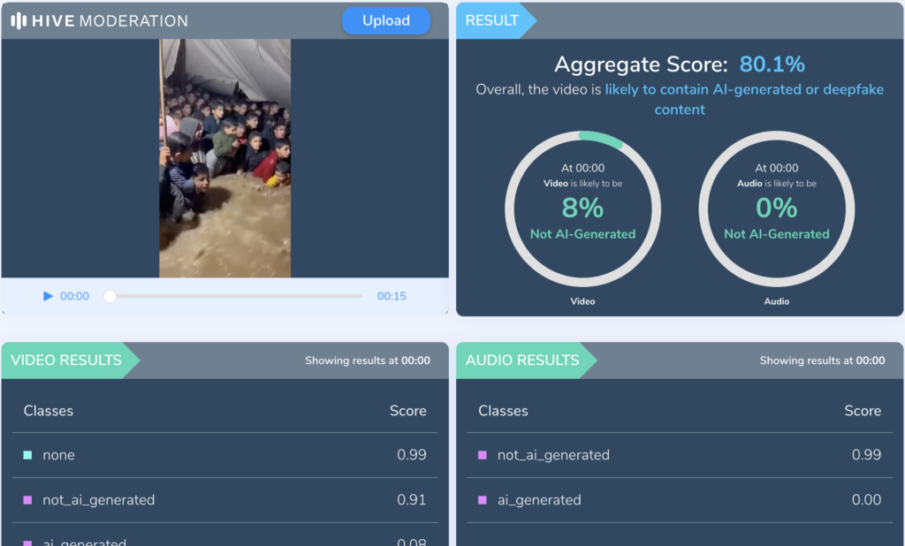Select the 'none' class row in video results
This screenshot has height=546, width=905.
[225, 455]
